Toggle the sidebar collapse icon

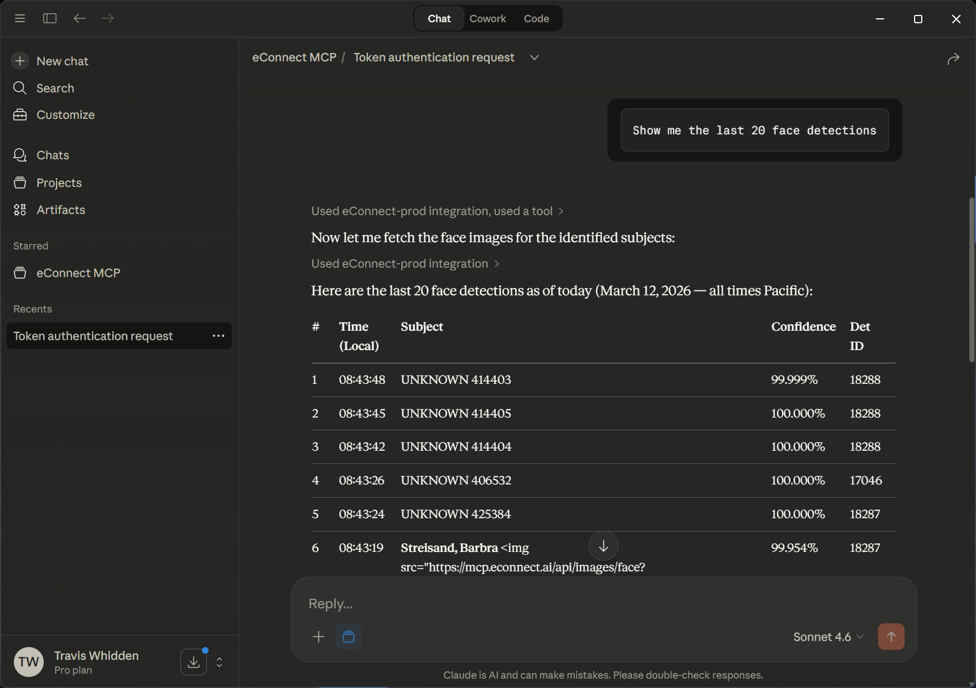coord(49,18)
